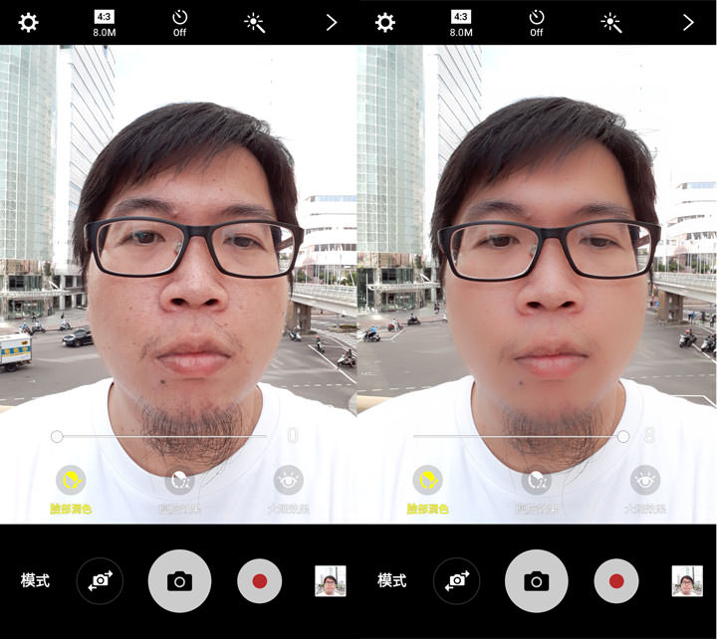Image resolution: width=717 pixels, height=639 pixels.
Task: Select yellow 臉部潤色 face tab in left screen
Action: [x=71, y=482]
